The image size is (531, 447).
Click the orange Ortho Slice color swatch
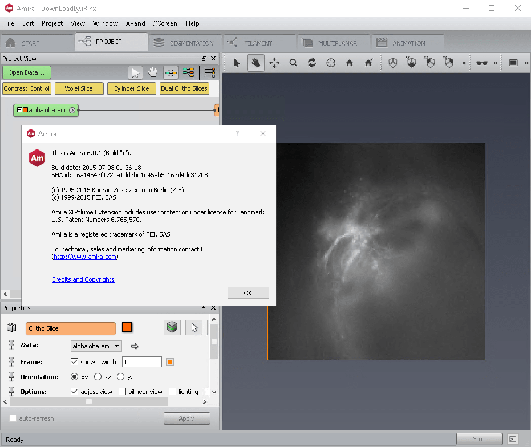pyautogui.click(x=127, y=327)
